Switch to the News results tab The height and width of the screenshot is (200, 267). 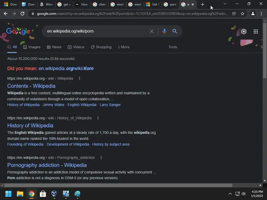[x=54, y=47]
